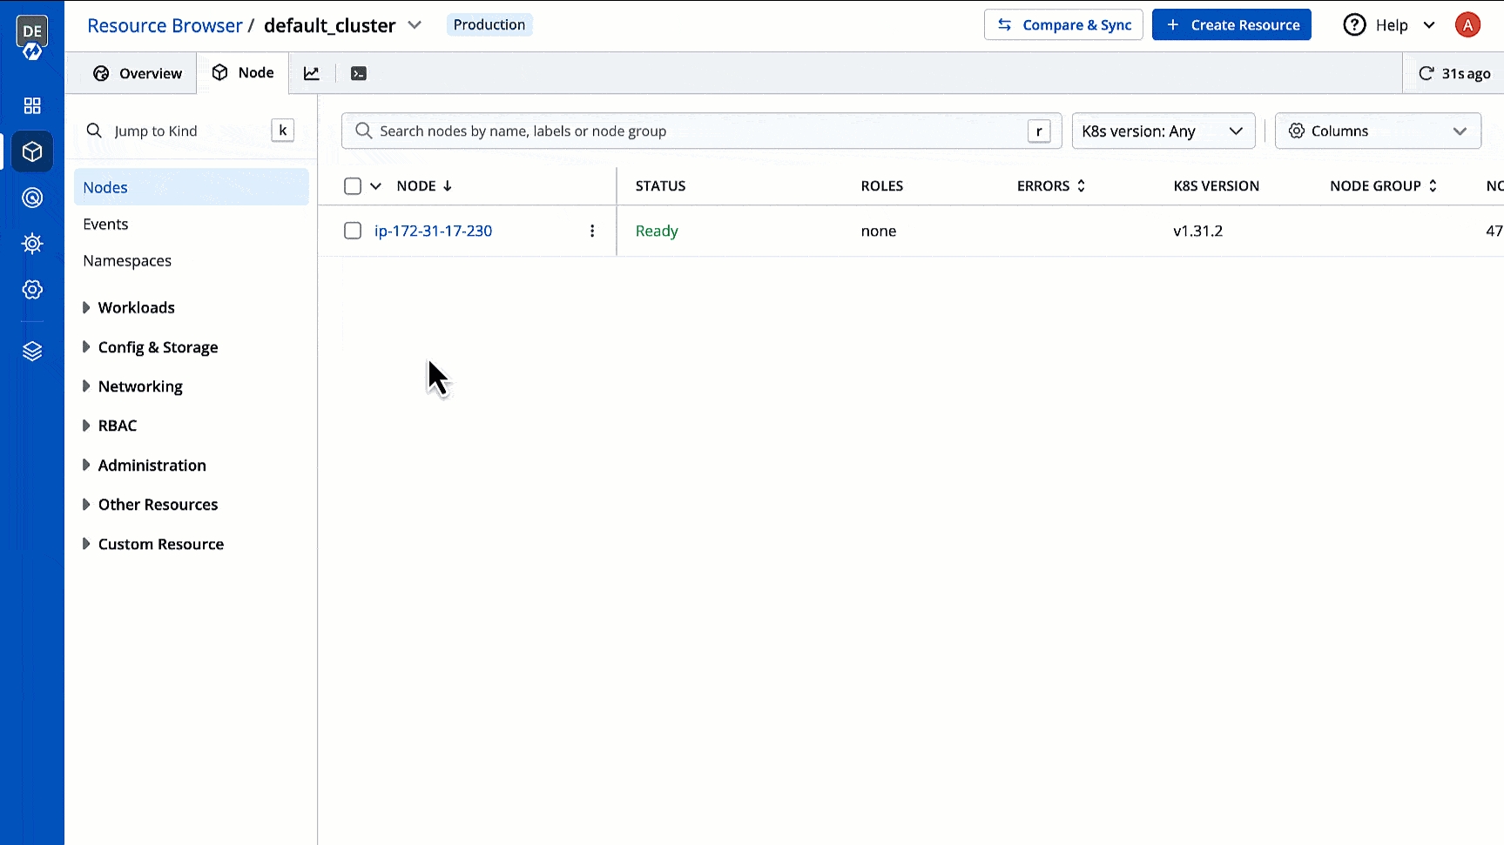Switch to the Overview tab
Screen dimensions: 1504x845
pos(138,74)
